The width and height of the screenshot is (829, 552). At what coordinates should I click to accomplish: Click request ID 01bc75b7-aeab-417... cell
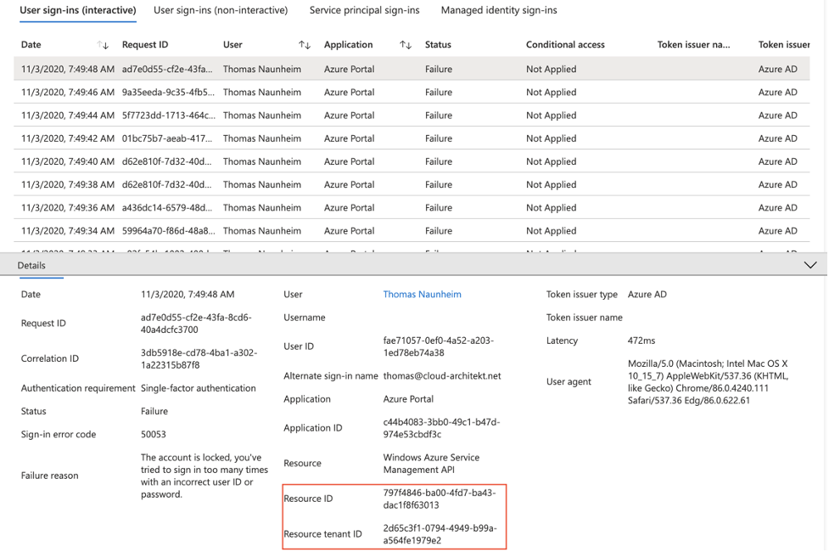point(167,138)
